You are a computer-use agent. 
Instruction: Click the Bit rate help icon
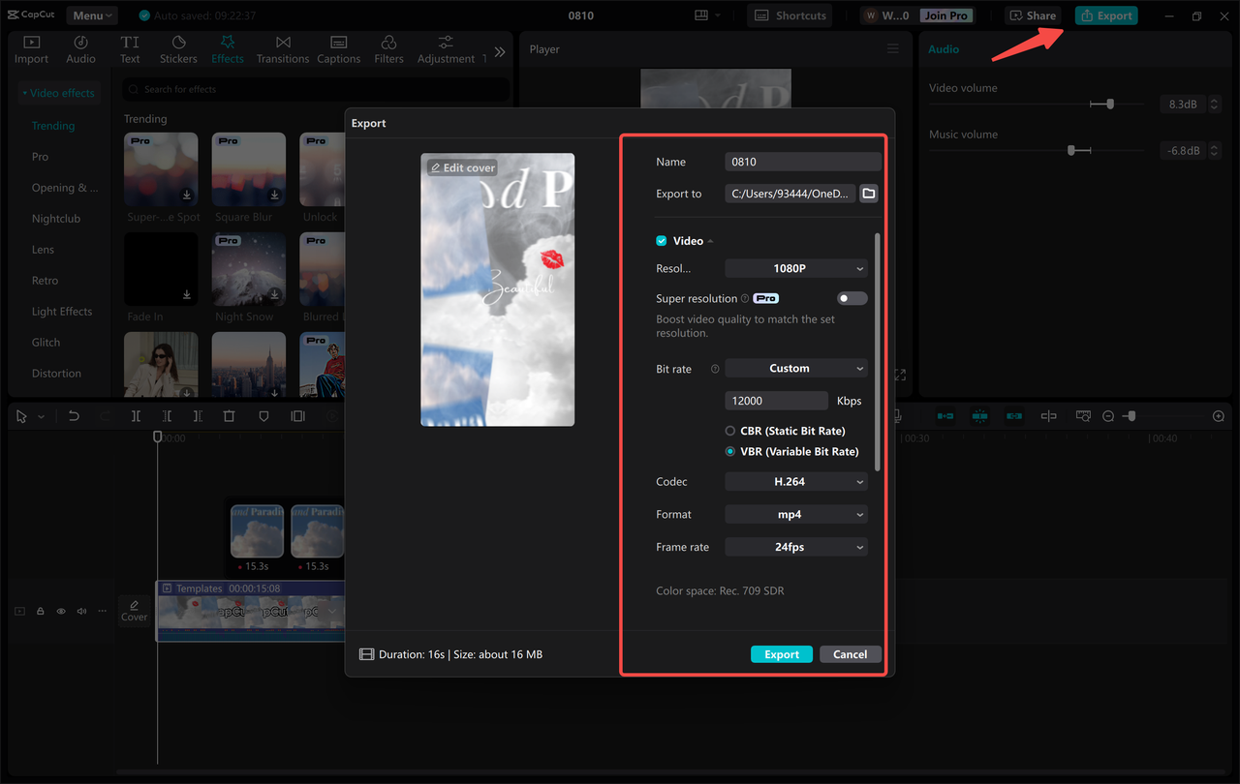click(x=715, y=369)
